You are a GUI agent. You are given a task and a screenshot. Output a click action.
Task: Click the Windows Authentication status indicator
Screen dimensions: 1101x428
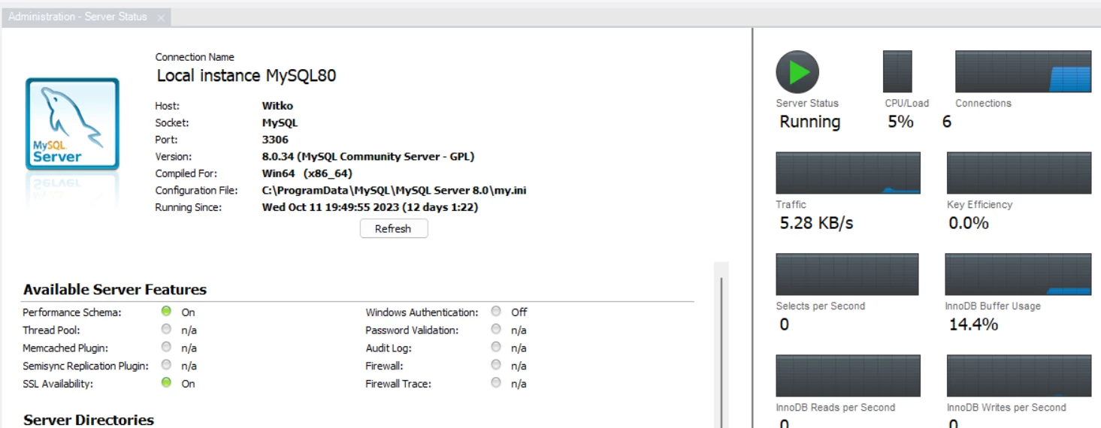(x=496, y=311)
